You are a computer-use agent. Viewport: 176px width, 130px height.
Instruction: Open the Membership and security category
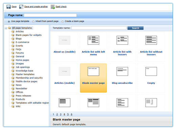(x=29, y=78)
